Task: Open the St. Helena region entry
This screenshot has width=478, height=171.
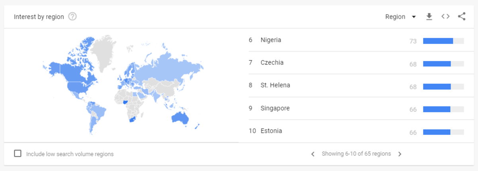Action: pyautogui.click(x=275, y=85)
